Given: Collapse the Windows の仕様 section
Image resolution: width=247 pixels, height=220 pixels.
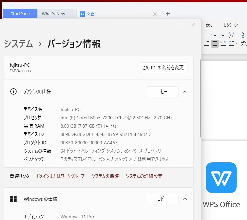Looking at the screenshot, I should (185, 199).
